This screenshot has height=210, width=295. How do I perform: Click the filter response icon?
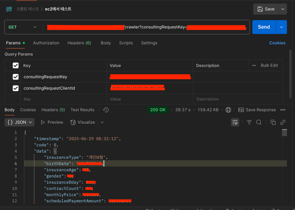coord(249,122)
